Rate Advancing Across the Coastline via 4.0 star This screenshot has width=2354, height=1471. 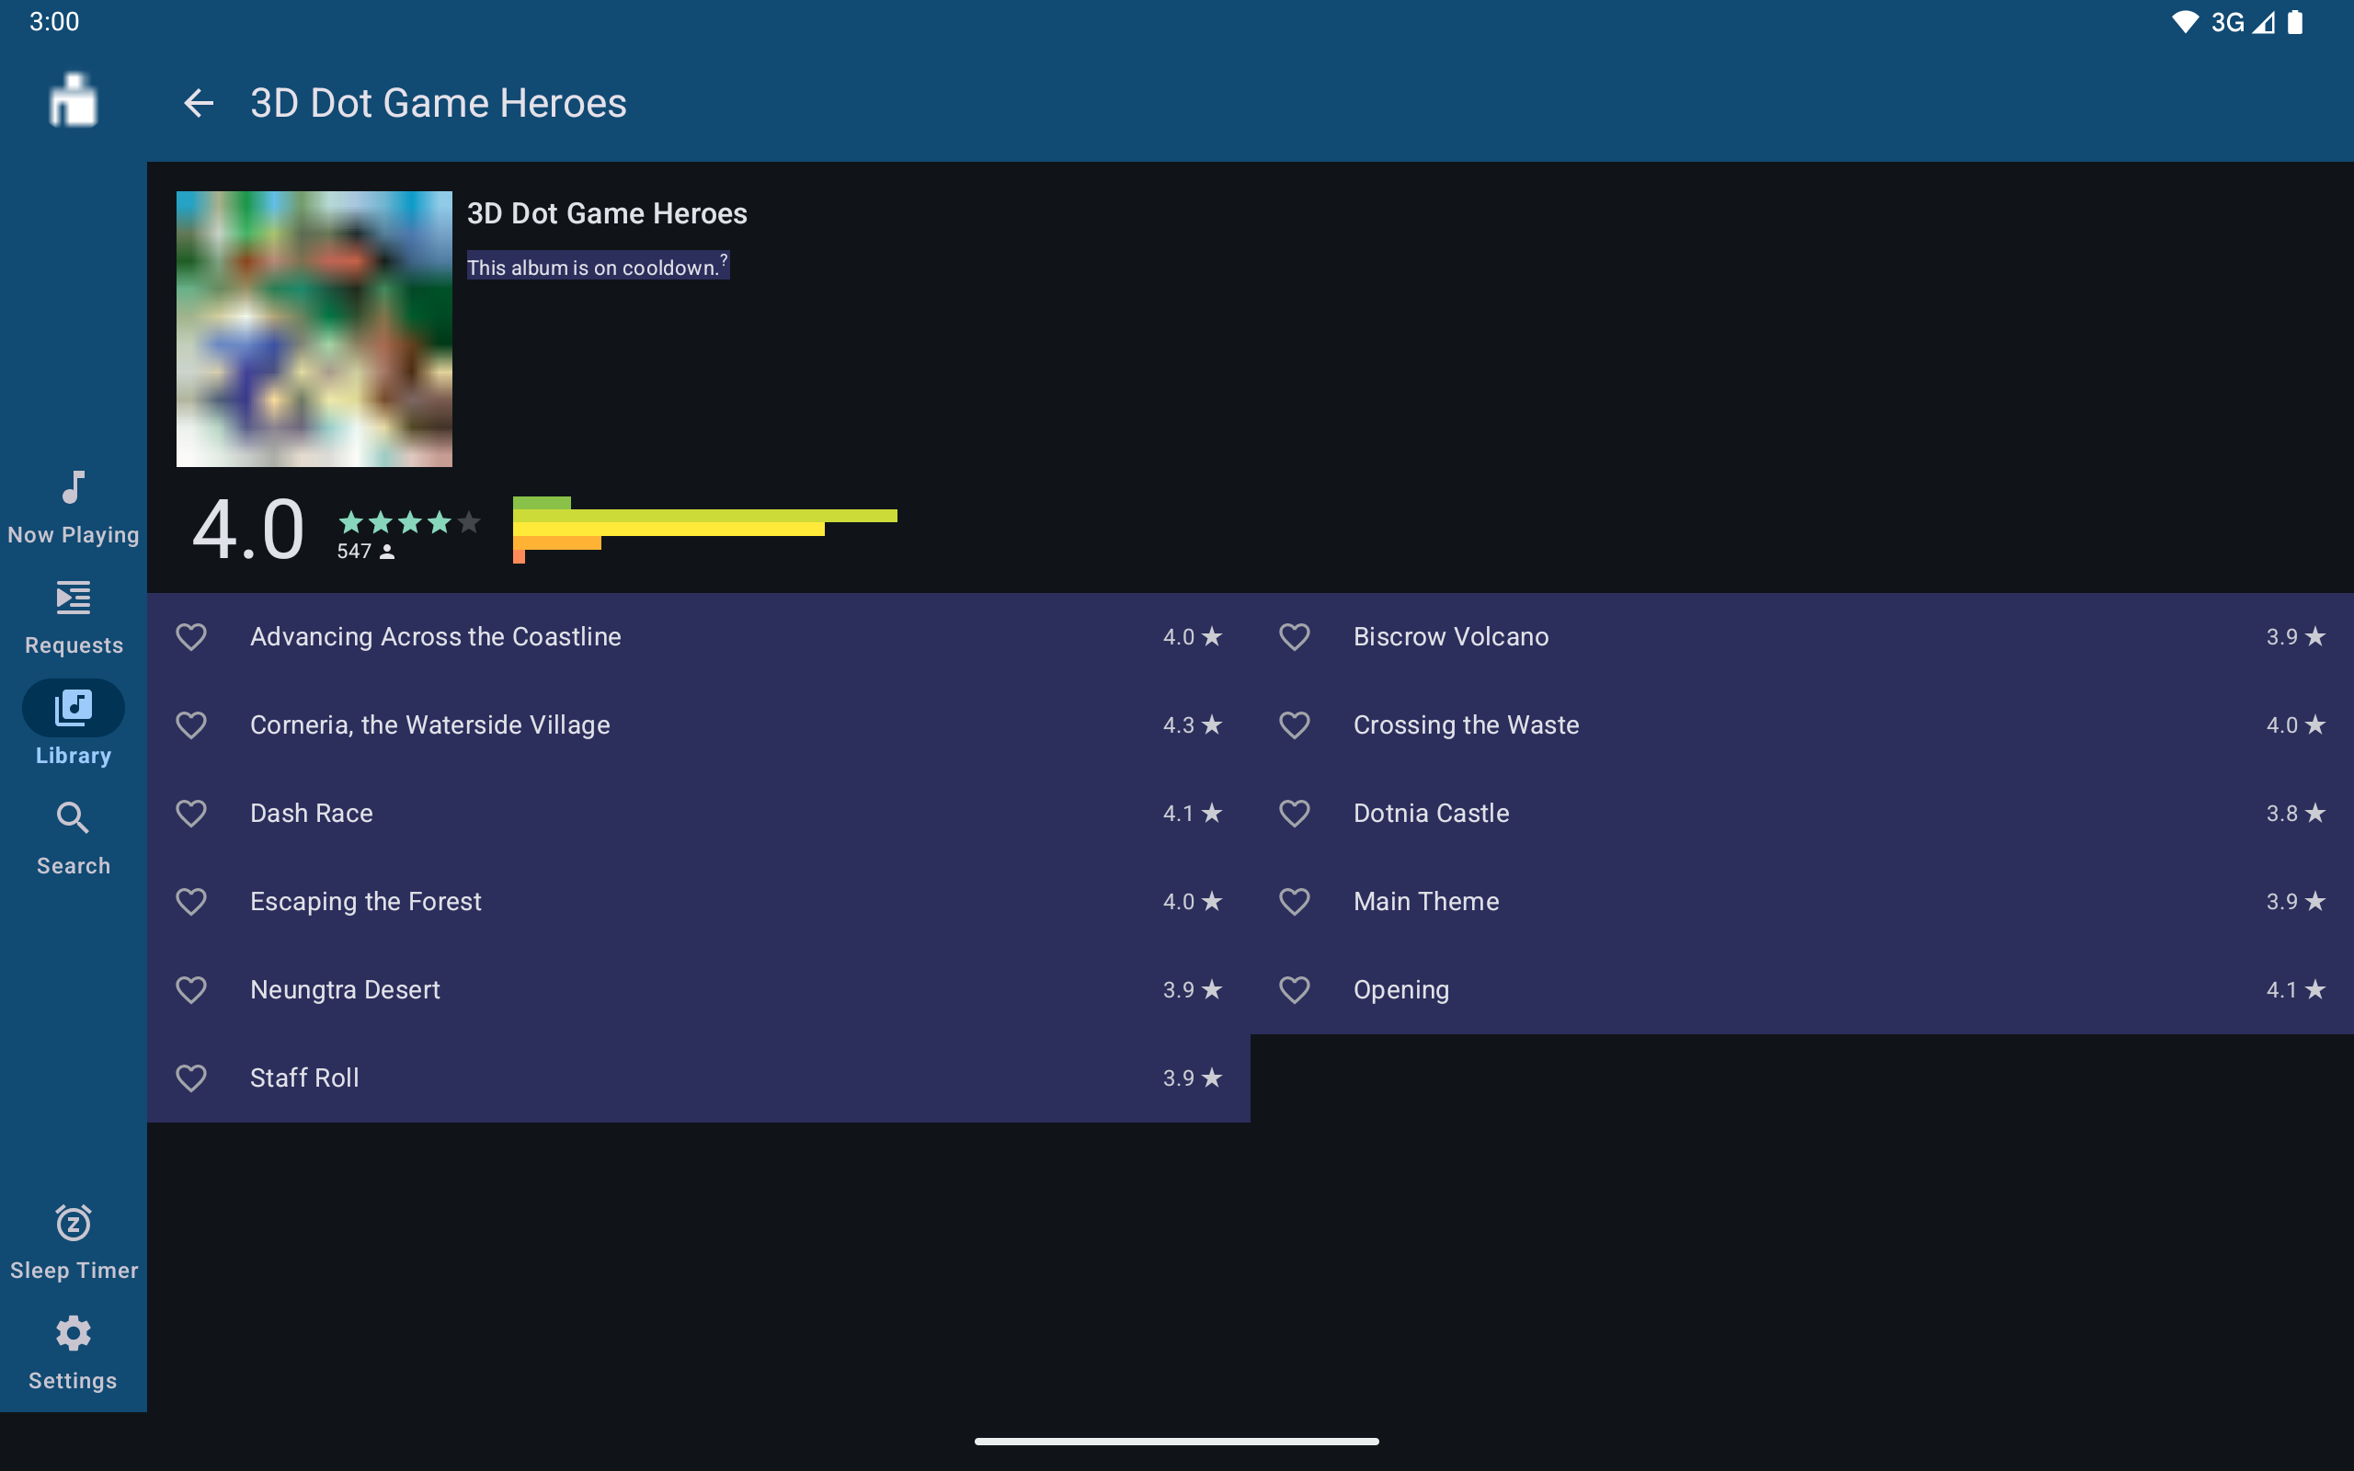coord(1193,636)
